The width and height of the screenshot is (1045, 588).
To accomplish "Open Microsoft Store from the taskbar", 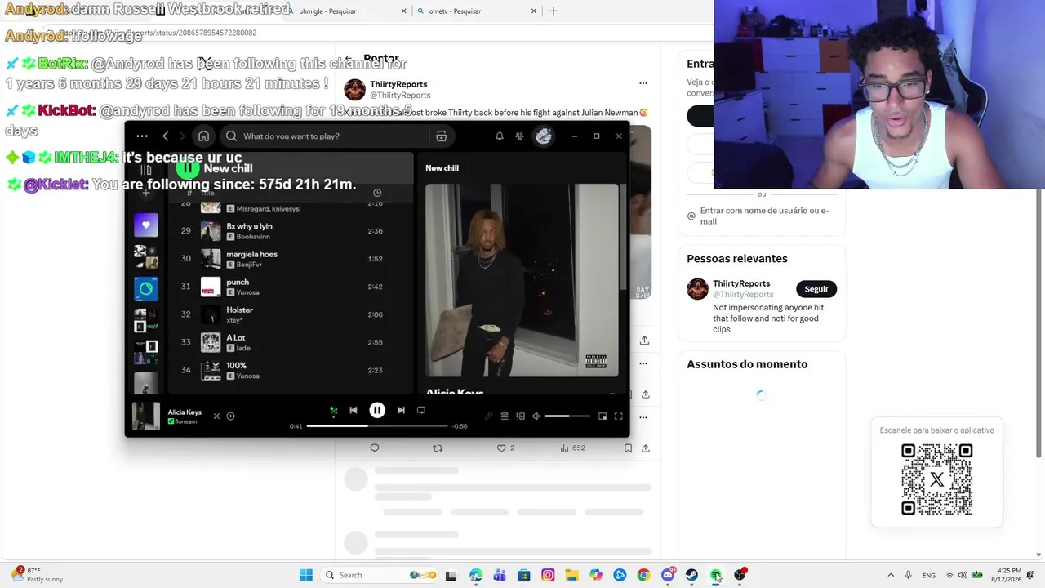I will click(524, 575).
